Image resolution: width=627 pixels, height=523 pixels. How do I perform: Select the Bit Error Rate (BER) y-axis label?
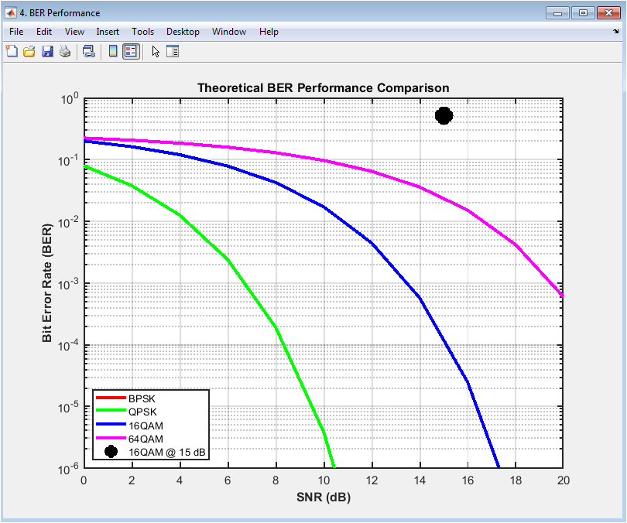46,283
